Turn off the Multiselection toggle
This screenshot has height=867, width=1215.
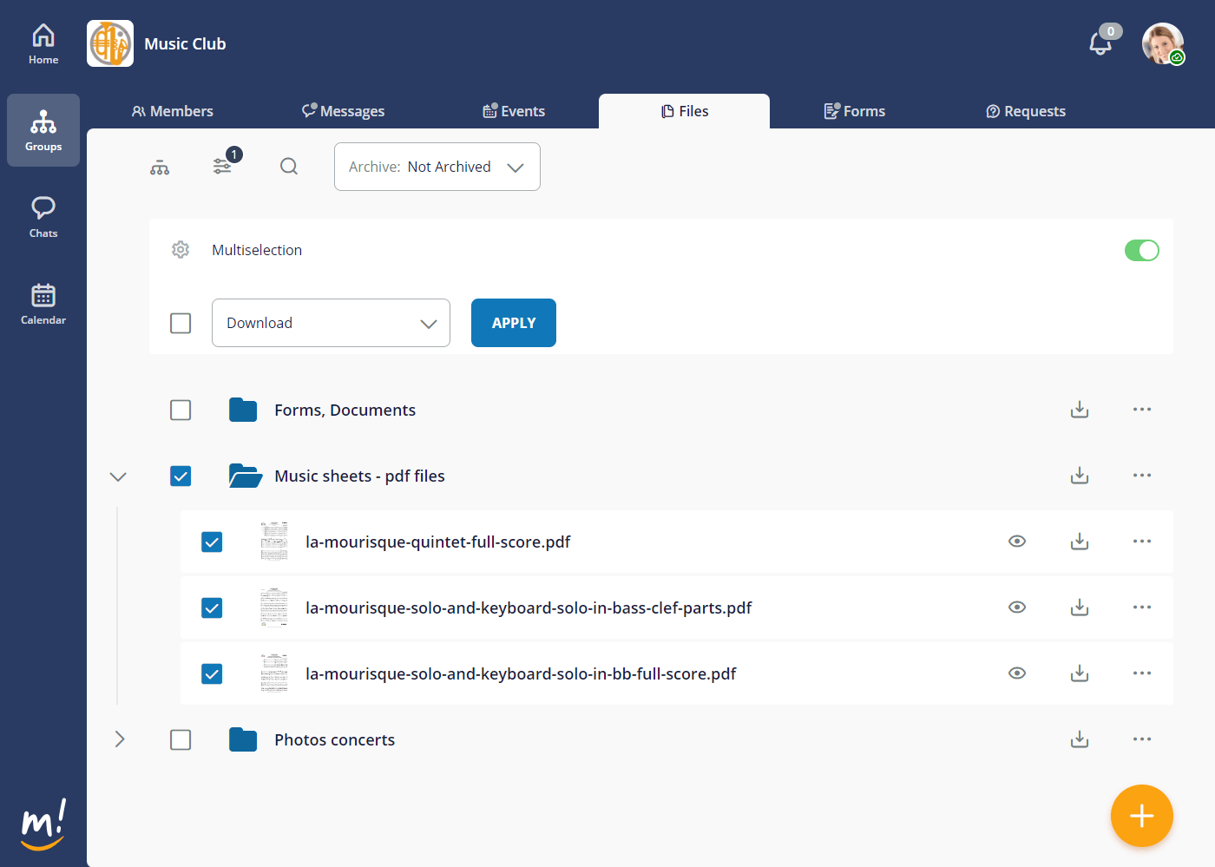tap(1142, 250)
